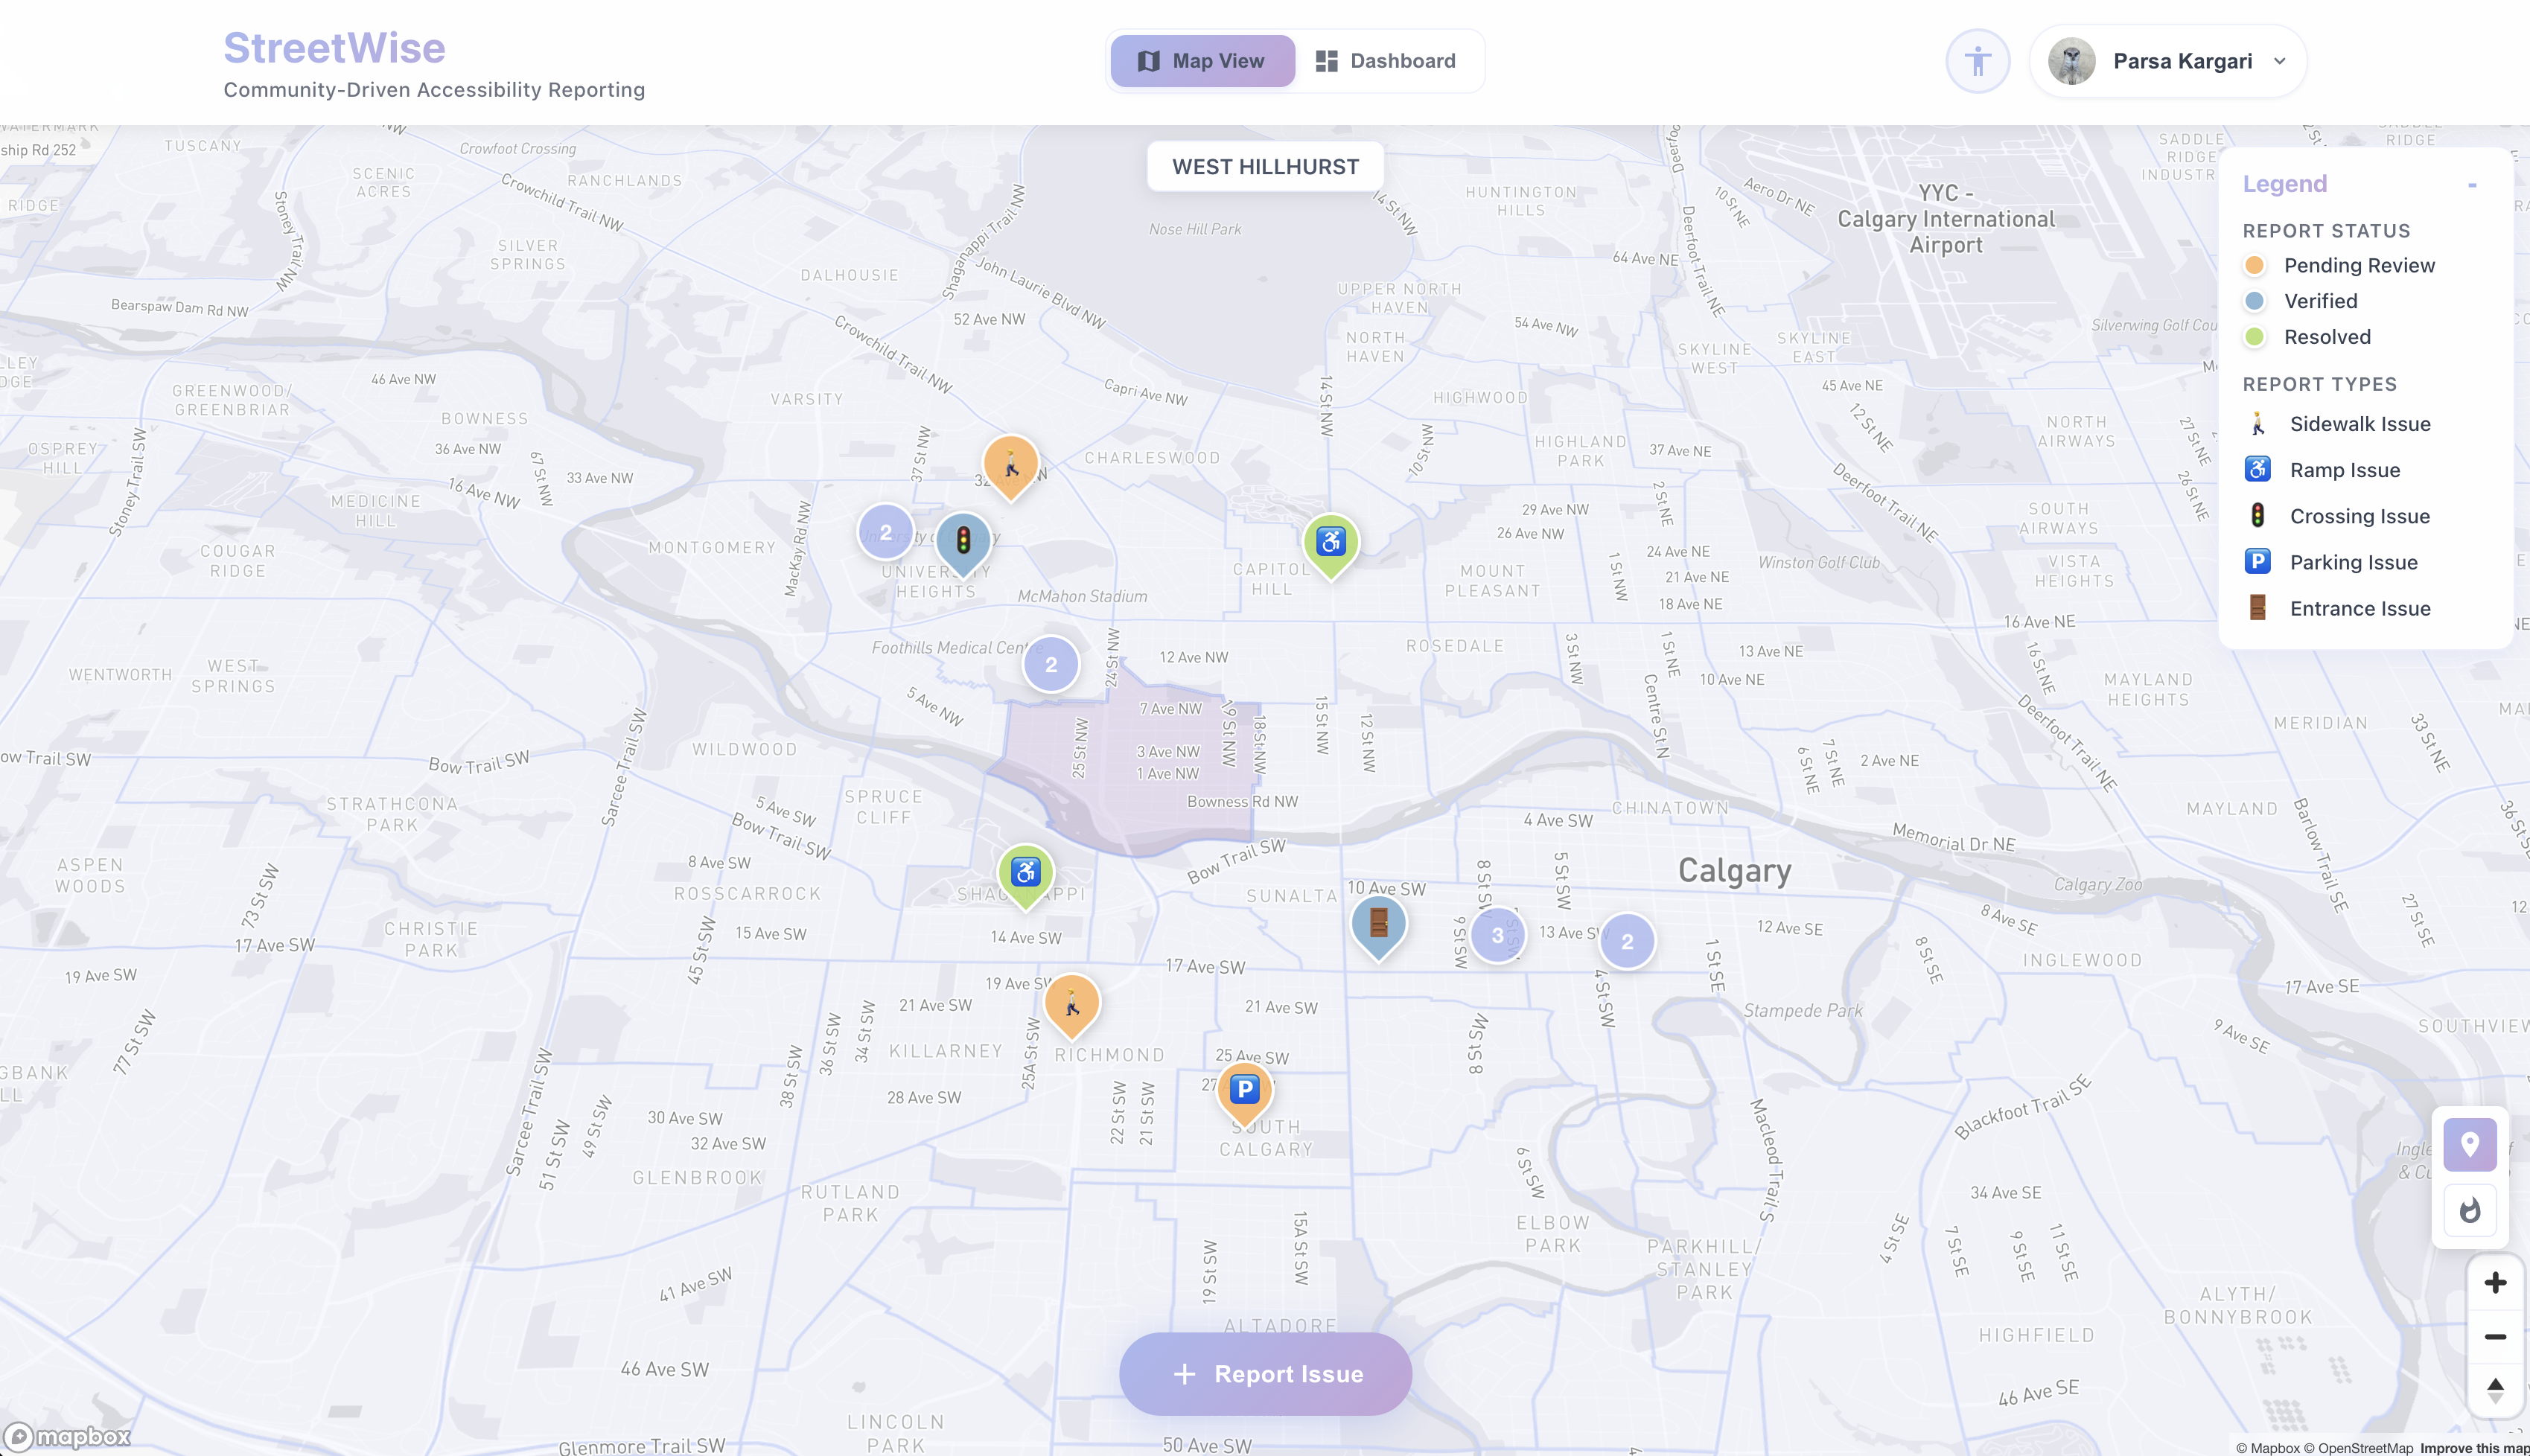Click the Parsa Kargari profile avatar
Screen dimensions: 2530x1456
coord(2072,61)
